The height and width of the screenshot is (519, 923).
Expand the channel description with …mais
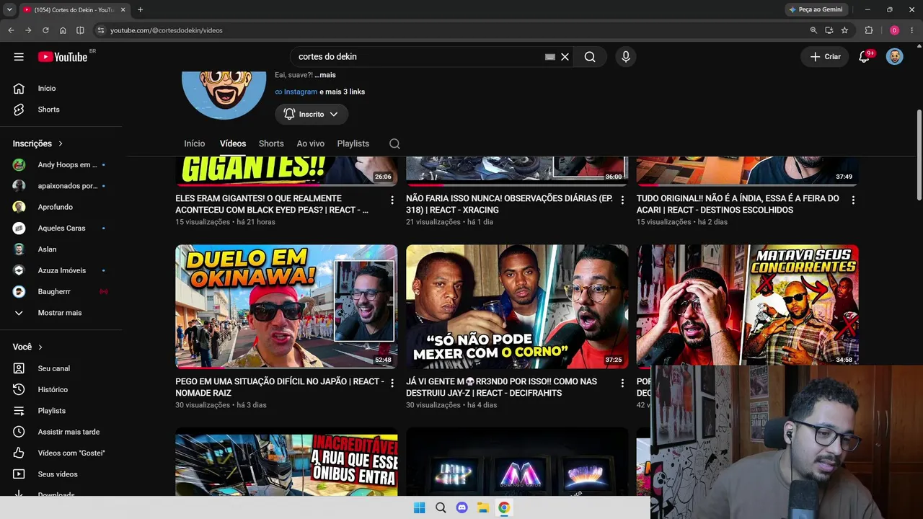325,75
